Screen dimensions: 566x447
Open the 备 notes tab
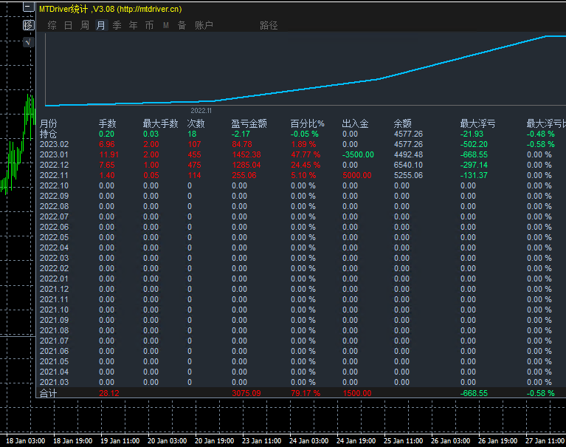click(x=182, y=25)
